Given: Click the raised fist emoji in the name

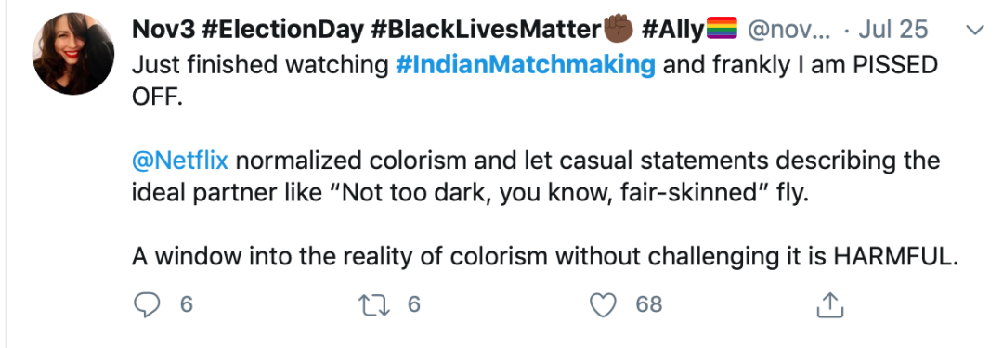Looking at the screenshot, I should click(x=619, y=29).
